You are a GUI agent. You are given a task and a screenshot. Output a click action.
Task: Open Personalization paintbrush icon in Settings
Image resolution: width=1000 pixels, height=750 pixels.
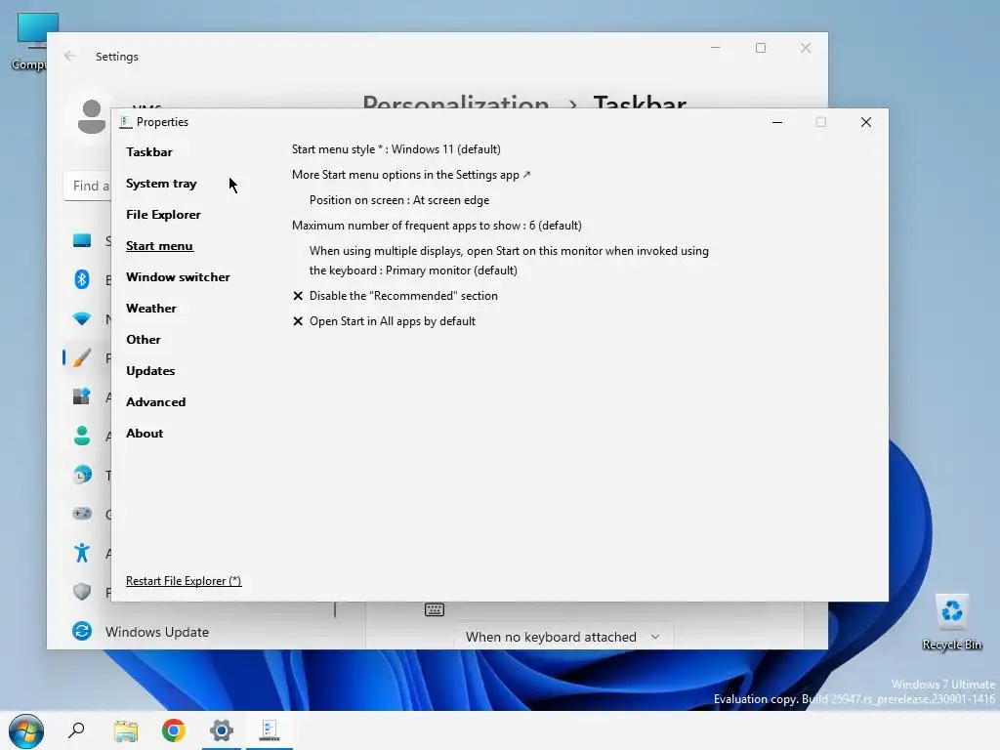[82, 357]
